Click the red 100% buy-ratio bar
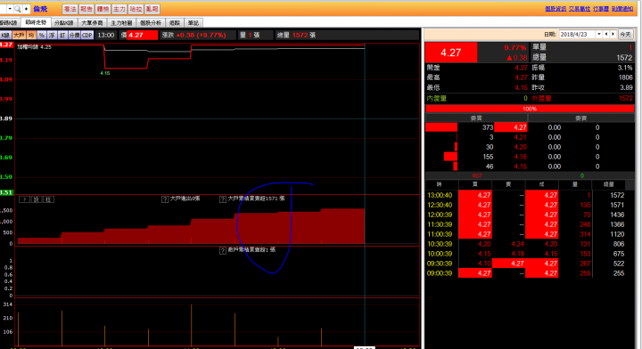The image size is (642, 349). 530,109
